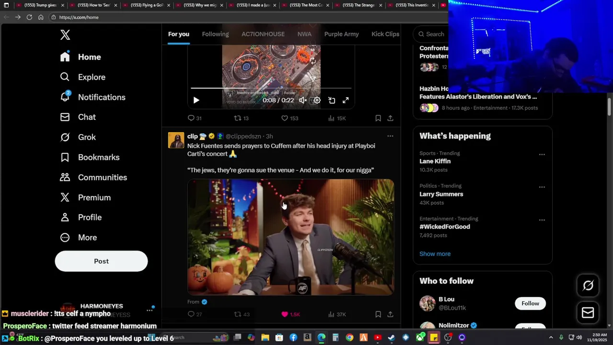The height and width of the screenshot is (345, 613).
Task: Open Larry Summers trending topic
Action: pyautogui.click(x=441, y=194)
